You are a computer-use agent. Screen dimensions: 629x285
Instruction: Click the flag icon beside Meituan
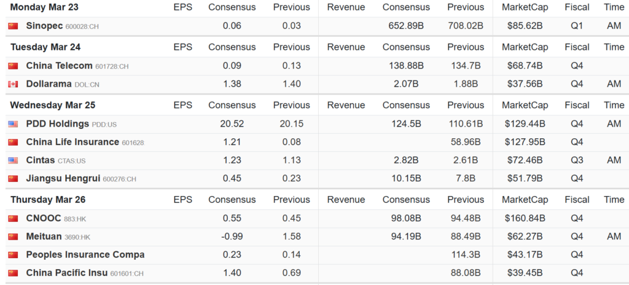point(13,237)
